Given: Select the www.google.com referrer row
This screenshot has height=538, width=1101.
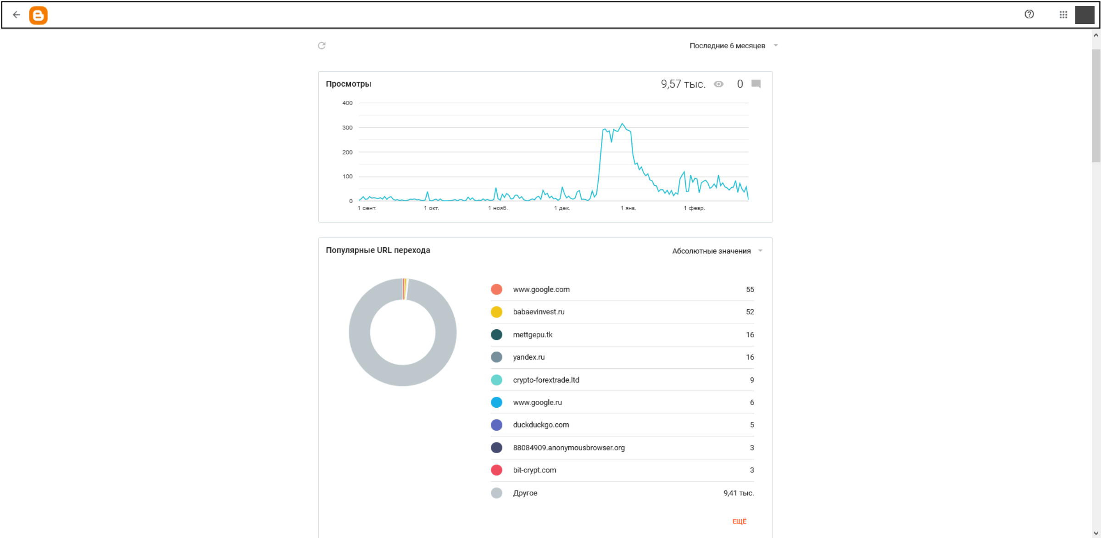Looking at the screenshot, I should tap(541, 289).
